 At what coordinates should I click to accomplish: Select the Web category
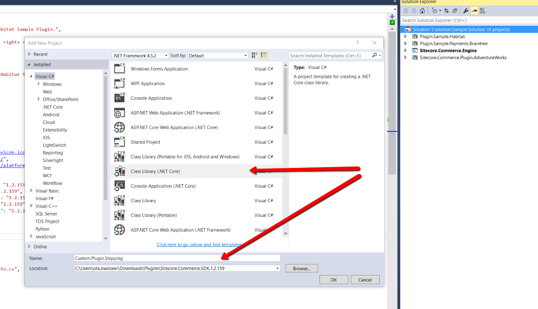(47, 92)
